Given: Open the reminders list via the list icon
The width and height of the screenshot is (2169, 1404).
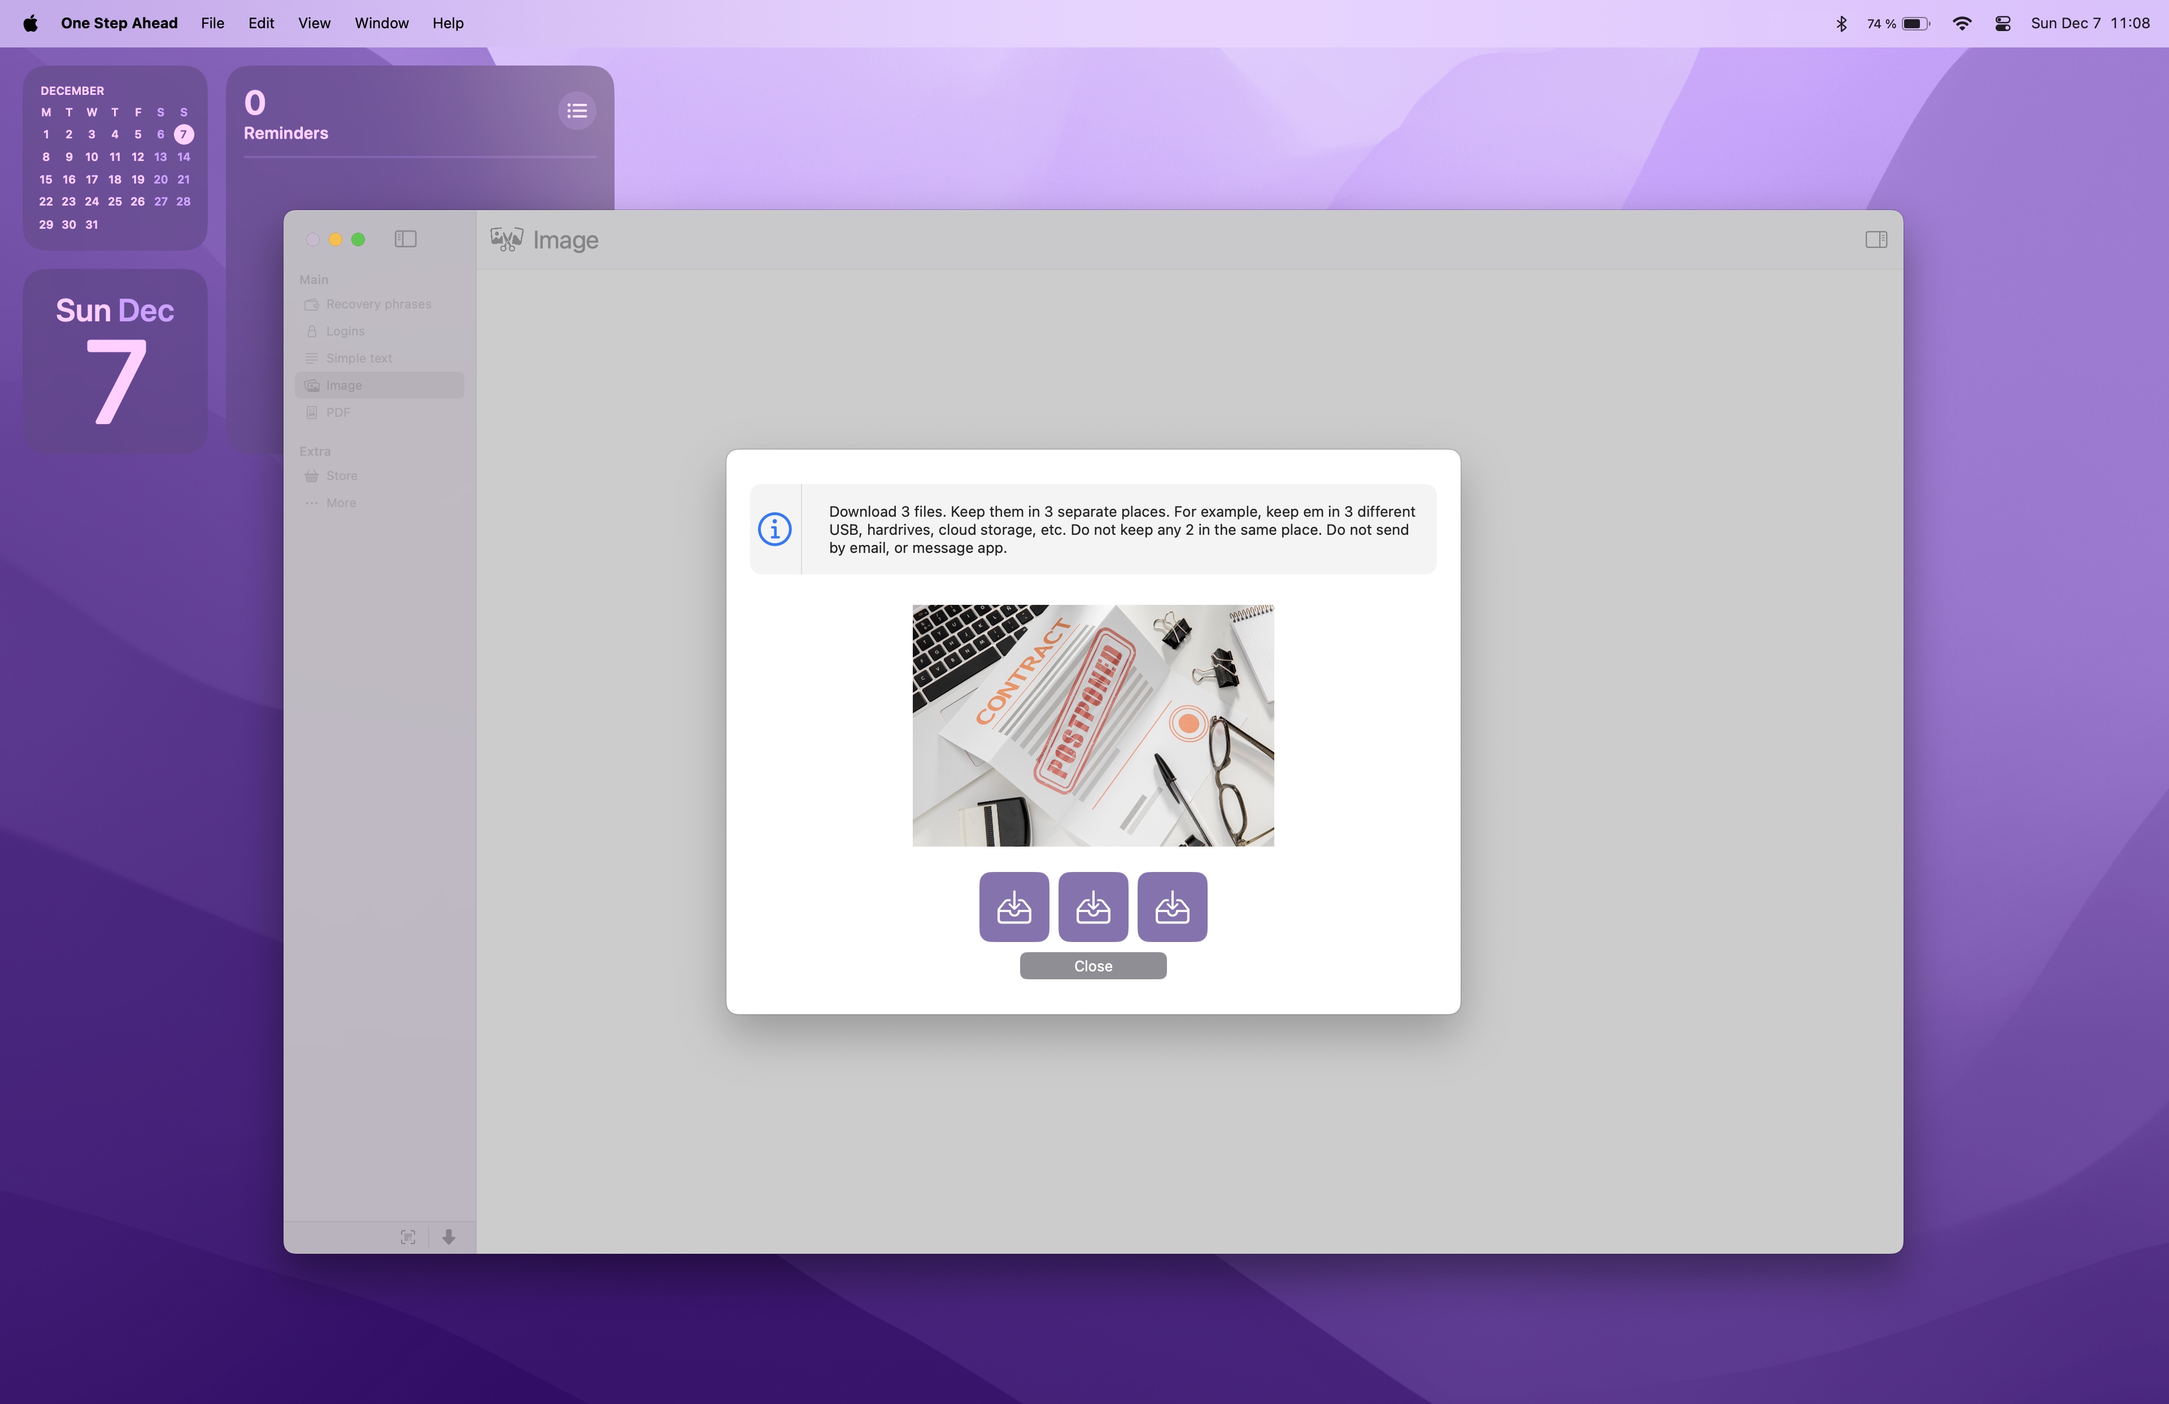Looking at the screenshot, I should click(x=577, y=110).
